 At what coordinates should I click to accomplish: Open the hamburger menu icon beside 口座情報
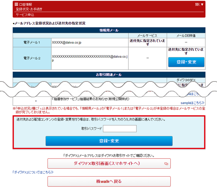[x=16, y=4]
